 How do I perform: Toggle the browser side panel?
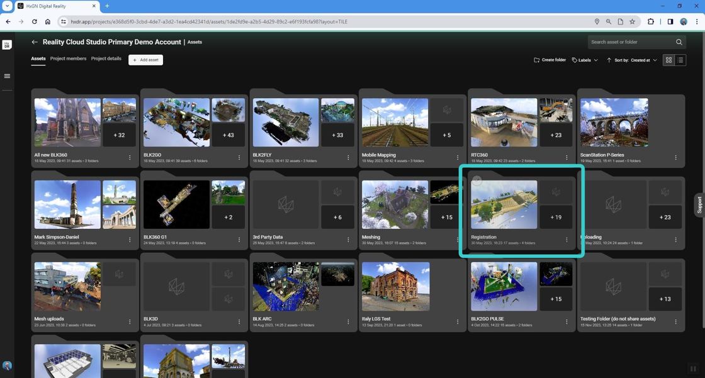coord(670,21)
